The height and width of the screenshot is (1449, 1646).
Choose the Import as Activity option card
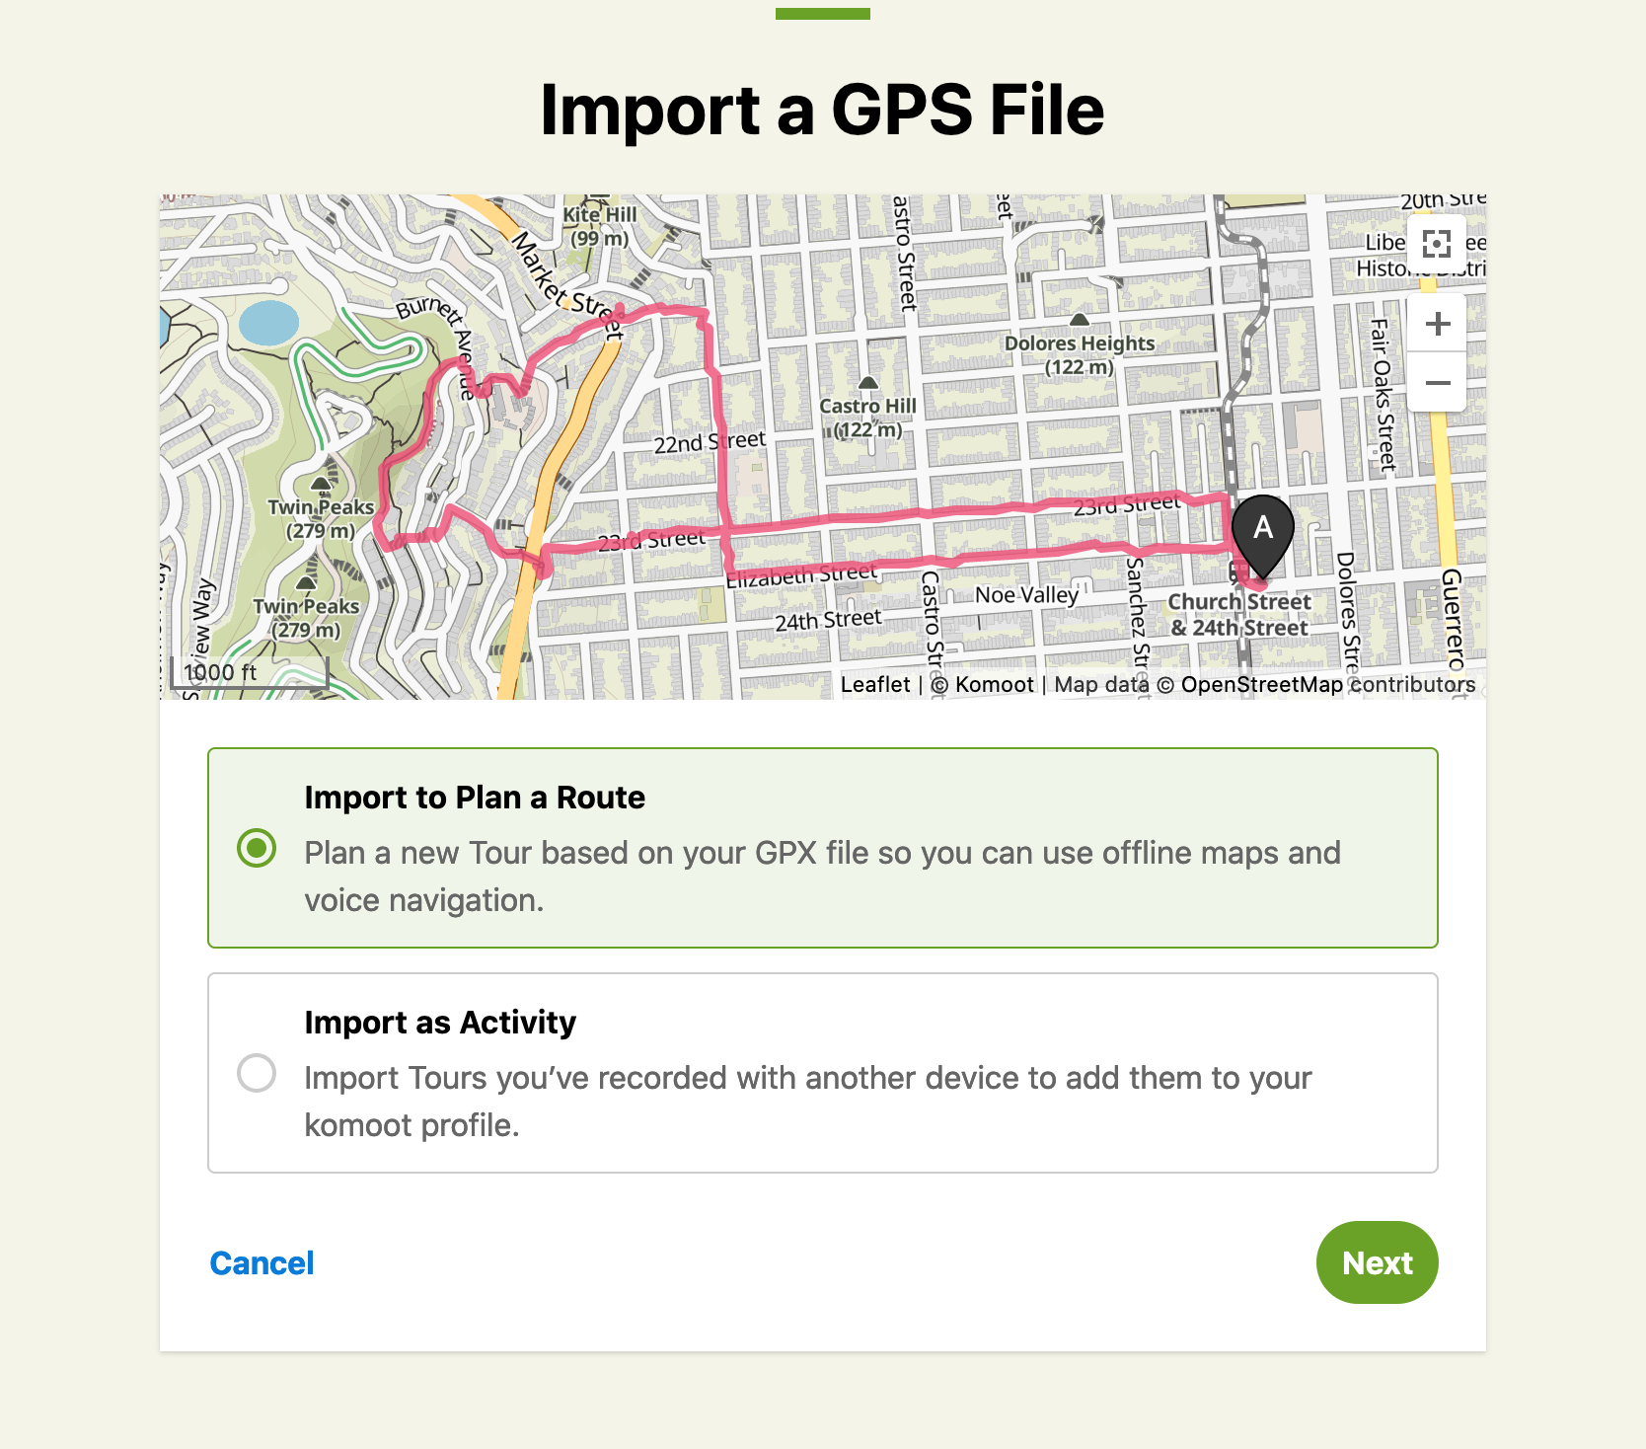click(x=823, y=1073)
